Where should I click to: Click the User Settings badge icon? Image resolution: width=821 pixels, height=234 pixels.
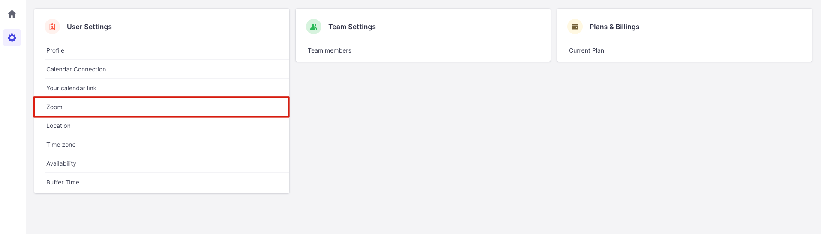click(x=52, y=27)
